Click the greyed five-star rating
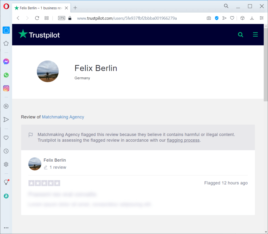Image resolution: width=268 pixels, height=234 pixels. pos(44,183)
